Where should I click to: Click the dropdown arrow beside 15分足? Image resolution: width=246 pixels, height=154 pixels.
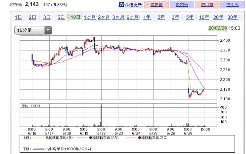point(48,30)
